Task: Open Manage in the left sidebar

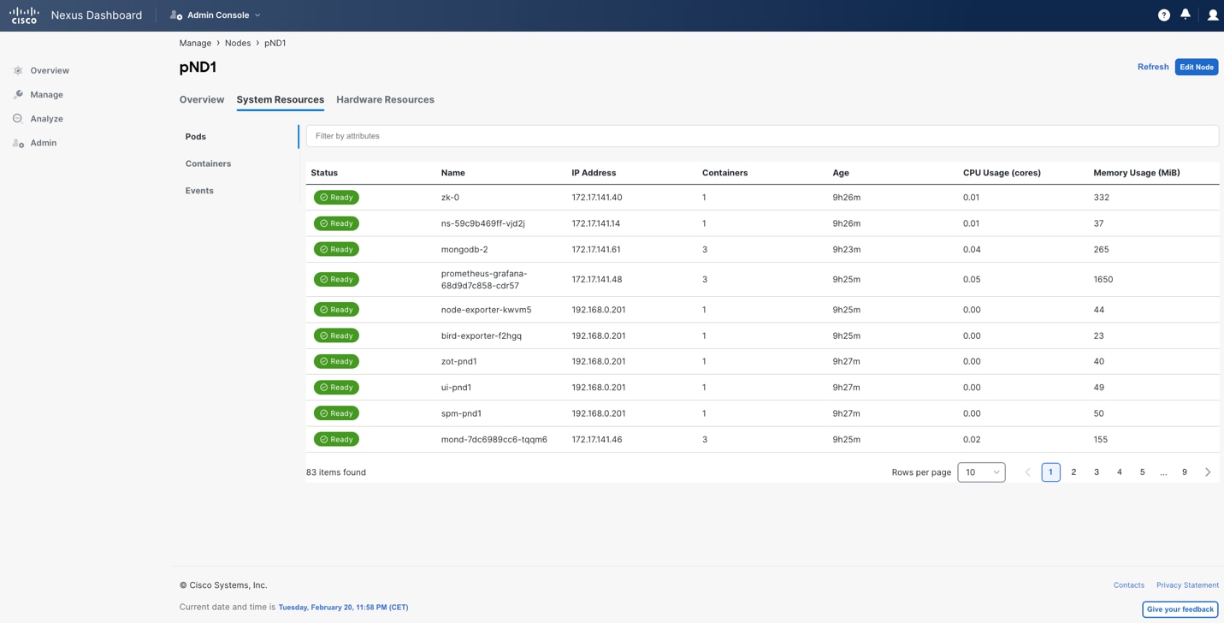Action: point(47,95)
